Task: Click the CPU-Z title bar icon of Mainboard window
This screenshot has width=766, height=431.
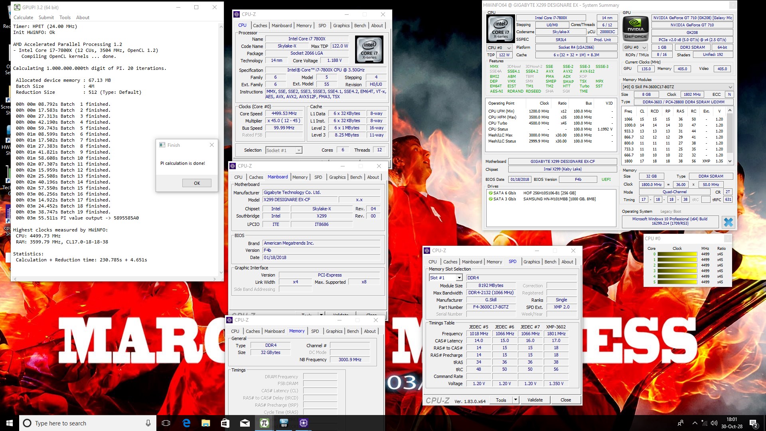Action: coord(233,166)
